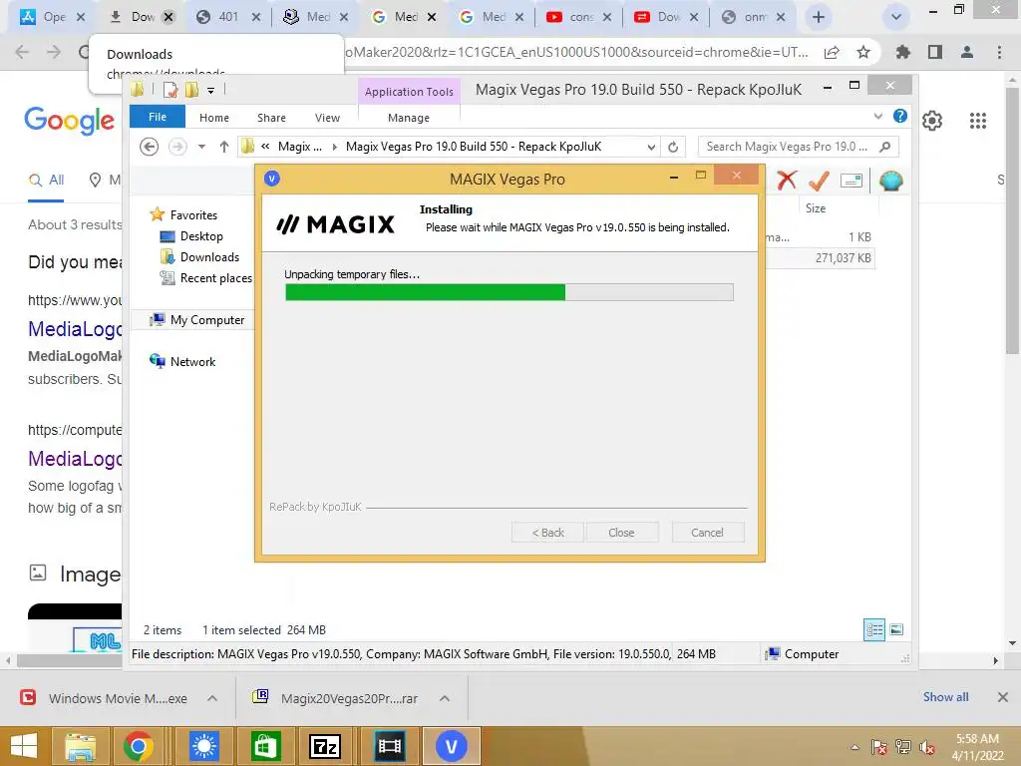Viewport: 1021px width, 766px height.
Task: Click the volume icon in system tray
Action: [928, 747]
